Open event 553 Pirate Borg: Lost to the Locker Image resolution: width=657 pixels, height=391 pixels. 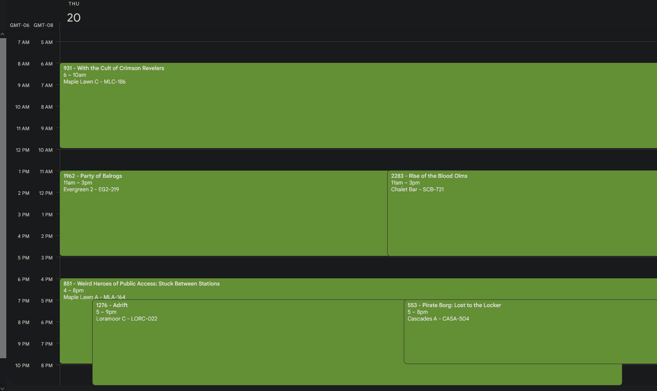click(x=531, y=332)
